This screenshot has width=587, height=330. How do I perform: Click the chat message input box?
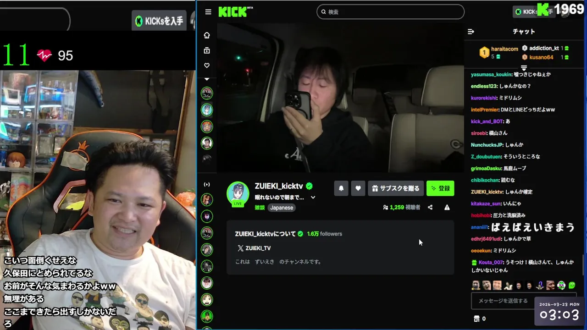504,301
